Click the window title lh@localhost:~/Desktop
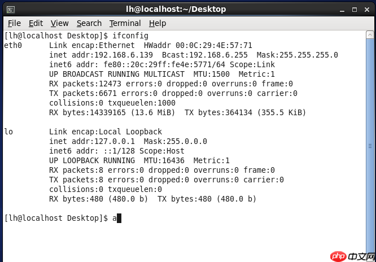376x262 pixels. click(x=176, y=8)
